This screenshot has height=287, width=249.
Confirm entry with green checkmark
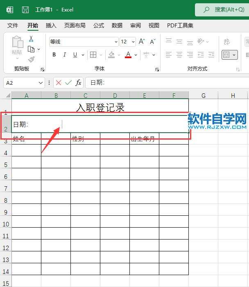coord(68,83)
